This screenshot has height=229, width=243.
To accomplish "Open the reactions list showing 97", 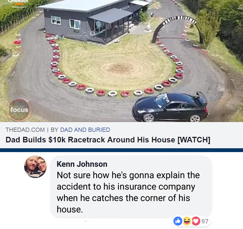I will (205, 221).
